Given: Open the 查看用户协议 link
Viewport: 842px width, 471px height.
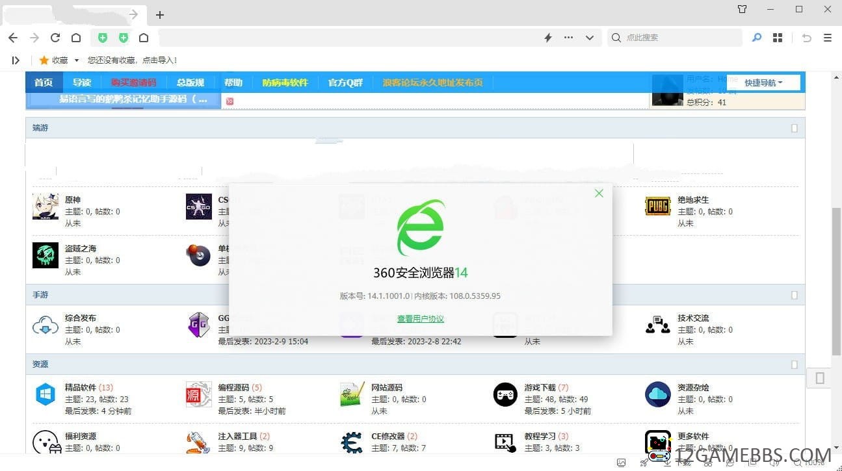Looking at the screenshot, I should click(421, 319).
